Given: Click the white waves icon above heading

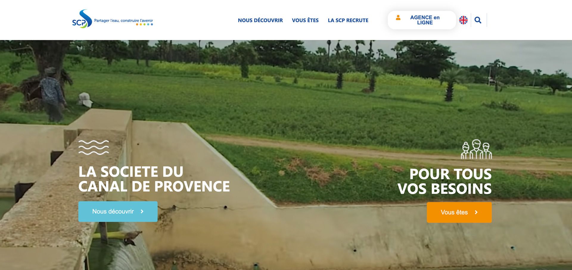Looking at the screenshot, I should 94,148.
